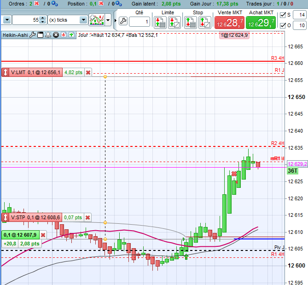
Task: Click the 1@12 624,9 trade label
Action: pos(234,35)
